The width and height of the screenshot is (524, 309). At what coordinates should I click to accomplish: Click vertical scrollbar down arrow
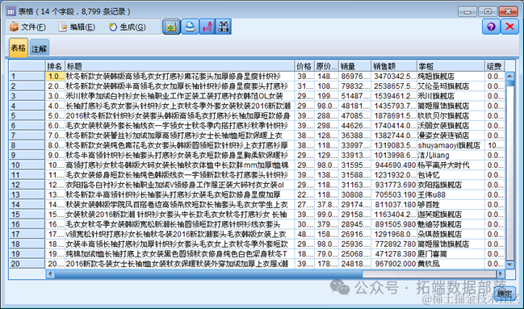click(x=510, y=265)
